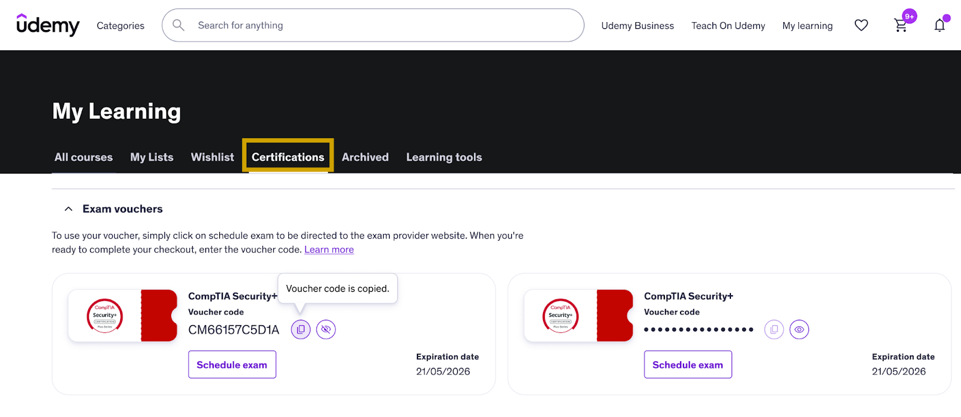The width and height of the screenshot is (961, 417).
Task: Open the Learn more link
Action: click(329, 250)
